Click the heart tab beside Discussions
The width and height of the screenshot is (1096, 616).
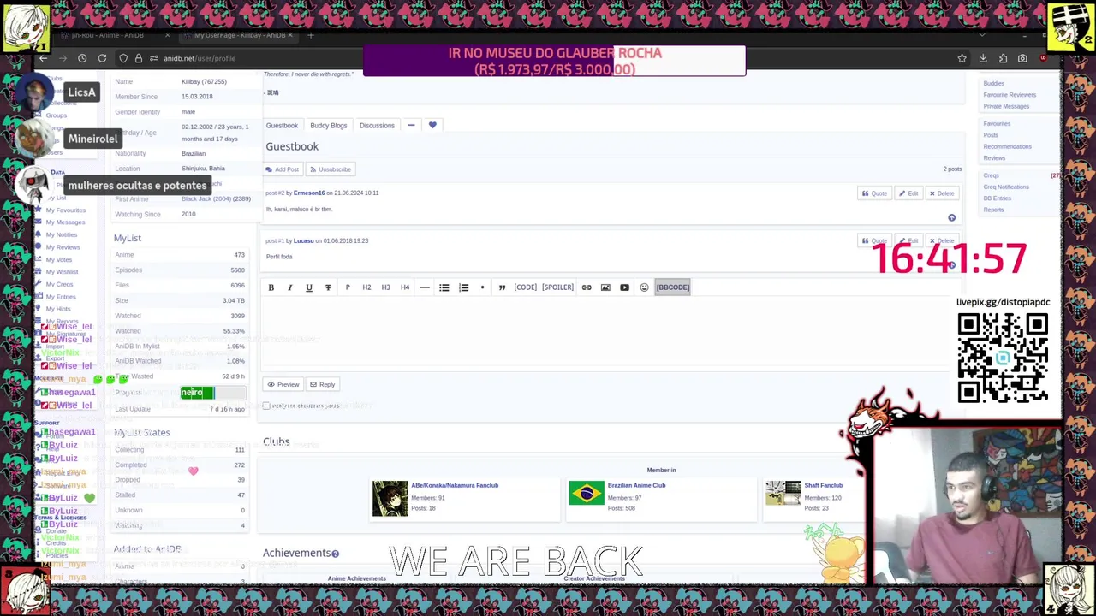pos(432,126)
